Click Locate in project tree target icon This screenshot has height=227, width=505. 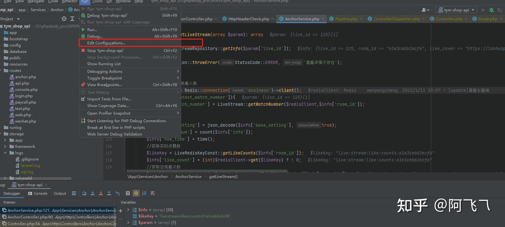pyautogui.click(x=64, y=19)
